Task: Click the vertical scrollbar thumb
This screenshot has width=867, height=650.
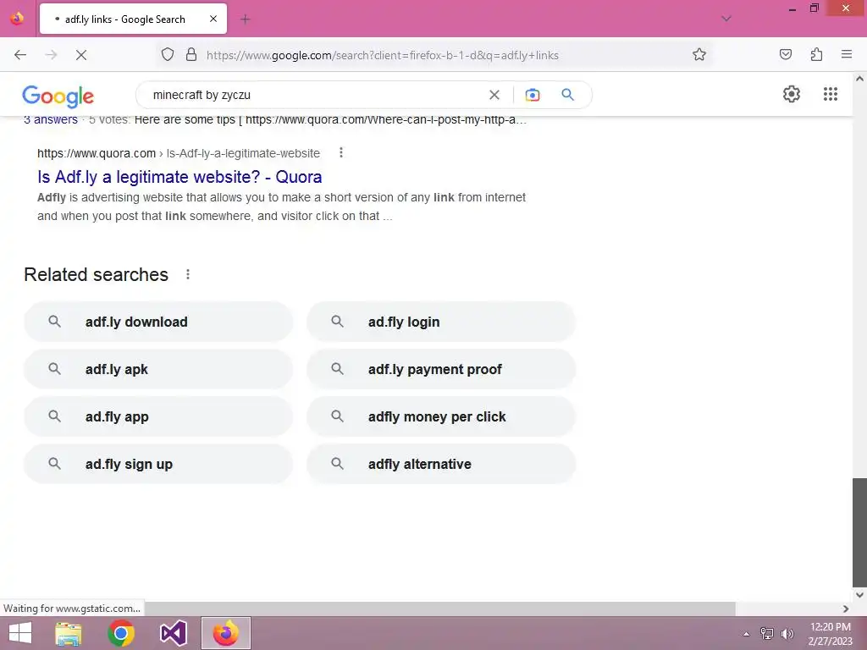Action: click(859, 532)
